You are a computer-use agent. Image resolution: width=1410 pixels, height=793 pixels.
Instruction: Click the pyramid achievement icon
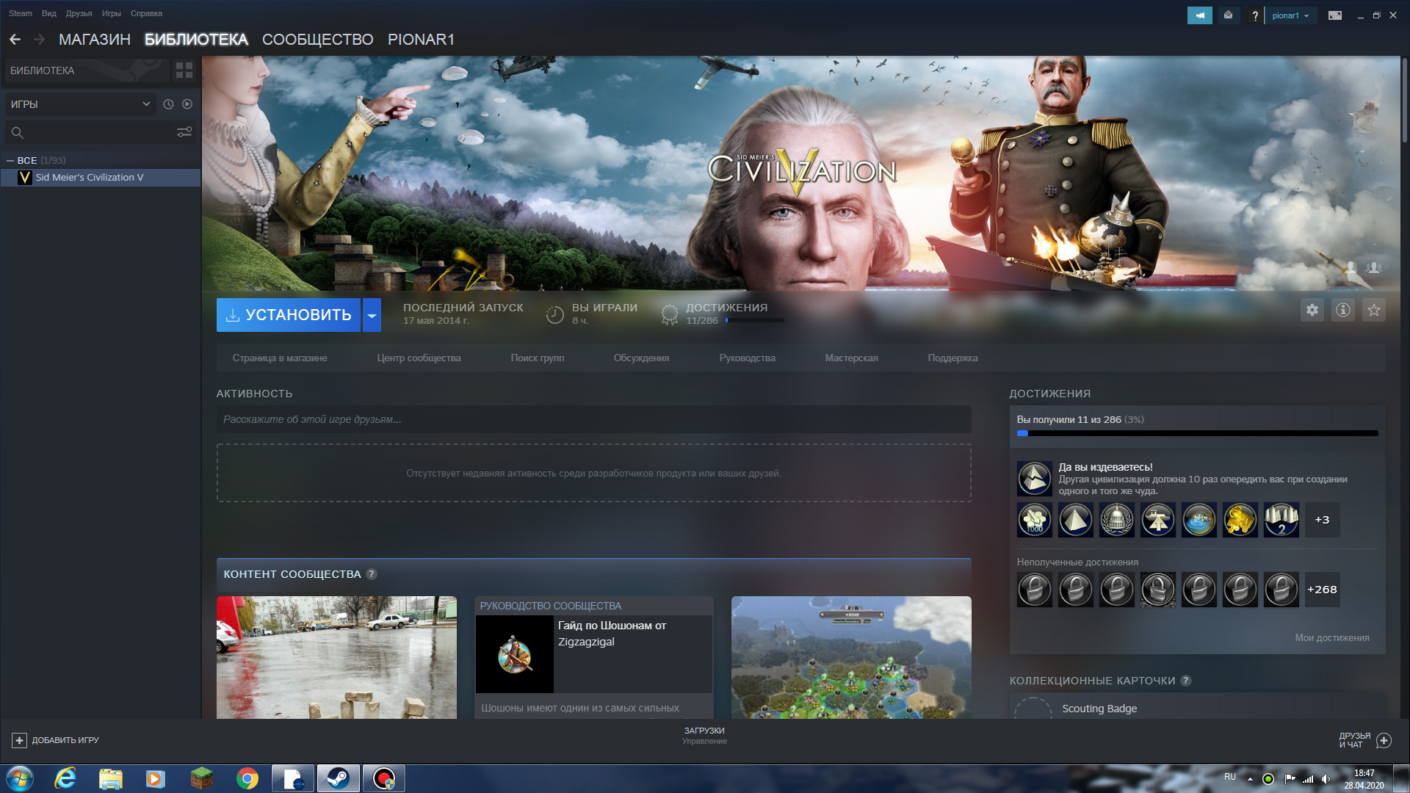[1076, 520]
